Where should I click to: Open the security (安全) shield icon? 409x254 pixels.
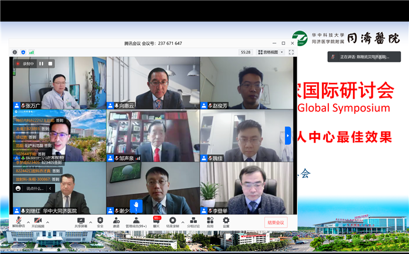click(100, 220)
